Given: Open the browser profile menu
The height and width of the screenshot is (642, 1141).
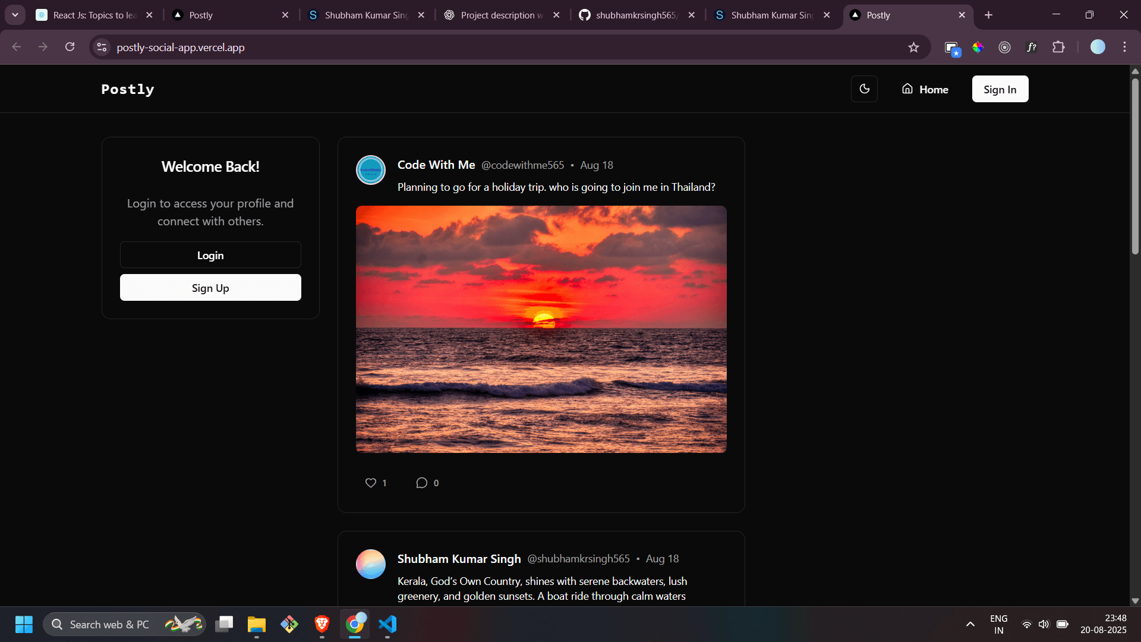Looking at the screenshot, I should (x=1098, y=47).
